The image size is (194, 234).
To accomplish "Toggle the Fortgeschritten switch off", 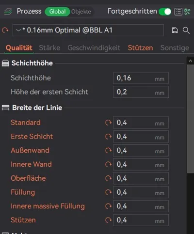I will coord(165,12).
